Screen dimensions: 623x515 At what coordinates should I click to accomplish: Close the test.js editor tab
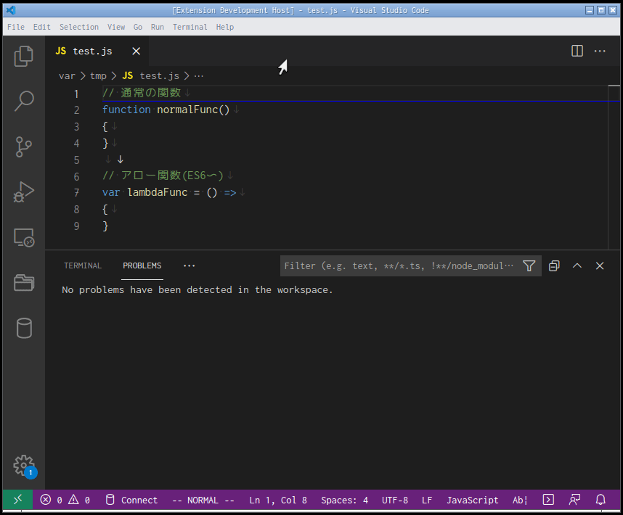click(137, 51)
